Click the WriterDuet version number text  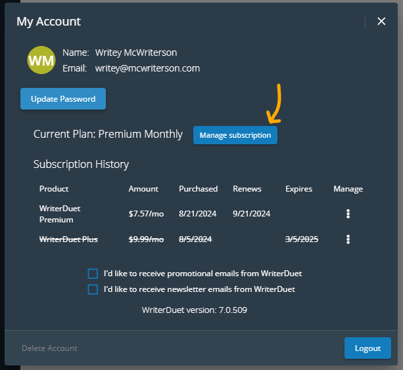195,310
